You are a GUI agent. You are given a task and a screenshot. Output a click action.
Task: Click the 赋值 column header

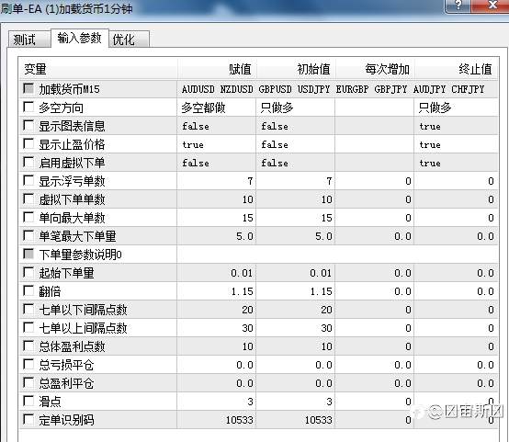[217, 69]
